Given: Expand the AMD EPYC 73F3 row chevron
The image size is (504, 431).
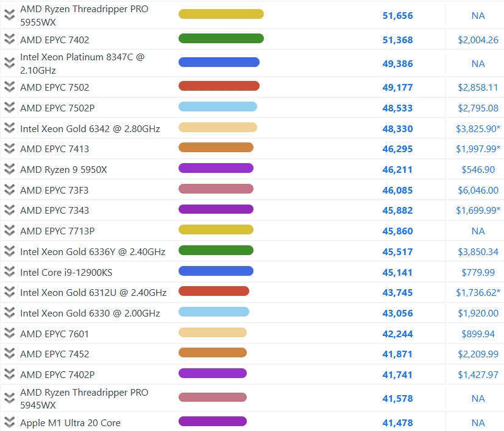Looking at the screenshot, I should [9, 190].
